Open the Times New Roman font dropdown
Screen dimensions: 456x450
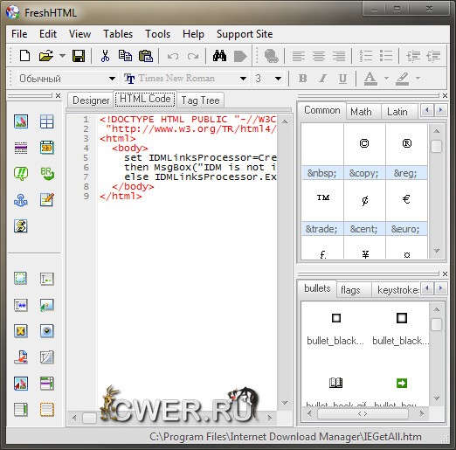coord(243,79)
